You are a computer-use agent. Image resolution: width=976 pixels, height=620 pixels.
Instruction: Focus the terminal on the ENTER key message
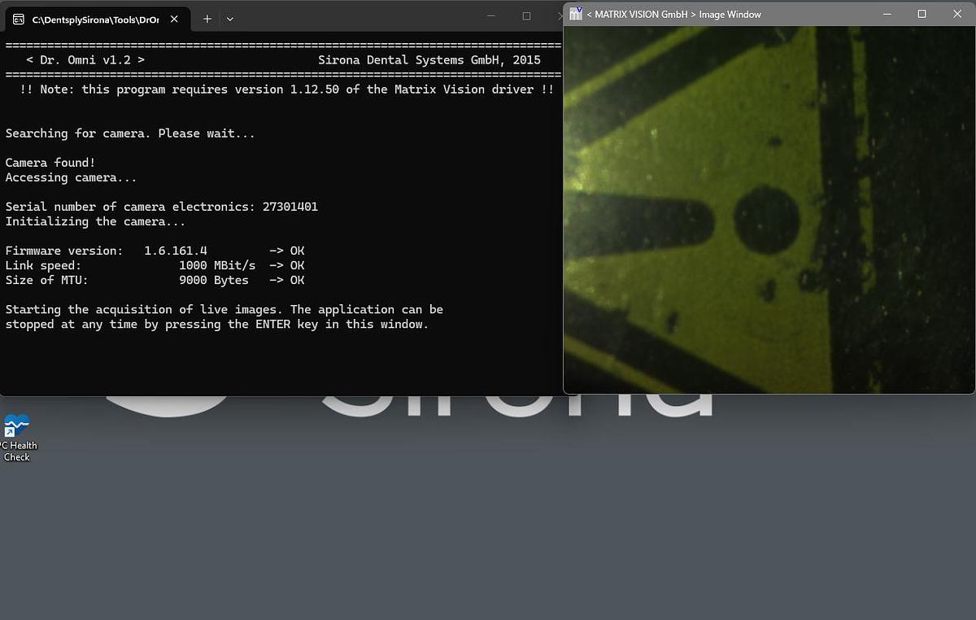coord(216,324)
